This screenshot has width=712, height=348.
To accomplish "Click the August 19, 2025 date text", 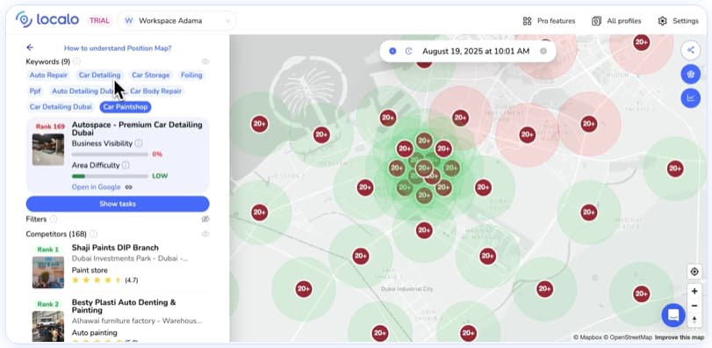I will (x=476, y=51).
